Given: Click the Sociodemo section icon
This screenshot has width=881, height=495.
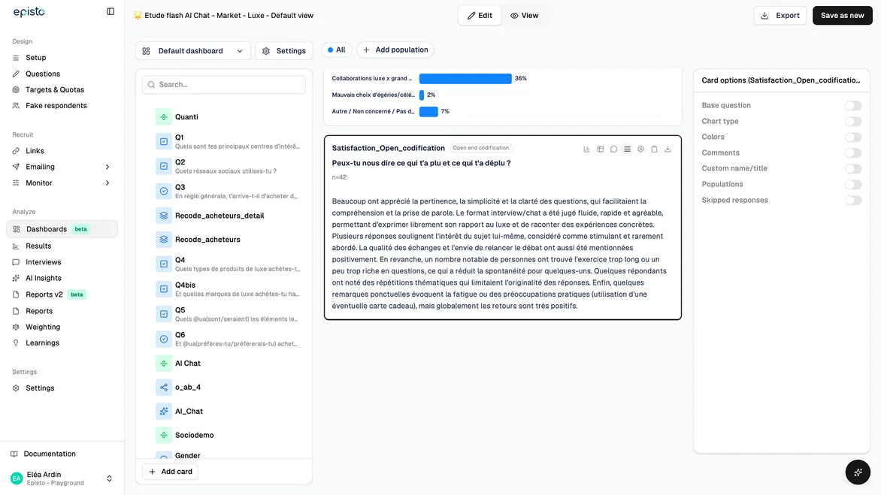Looking at the screenshot, I should pos(164,435).
